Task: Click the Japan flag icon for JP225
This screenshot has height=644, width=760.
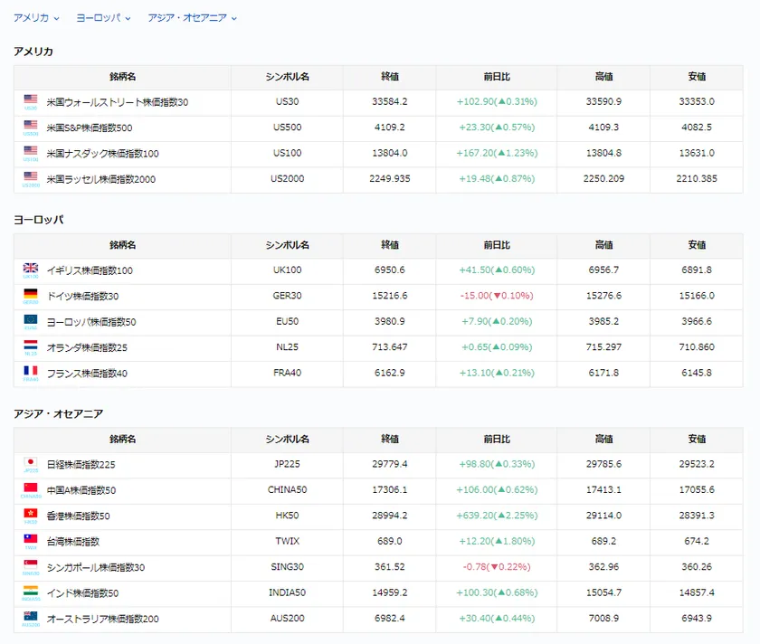Action: pos(31,462)
